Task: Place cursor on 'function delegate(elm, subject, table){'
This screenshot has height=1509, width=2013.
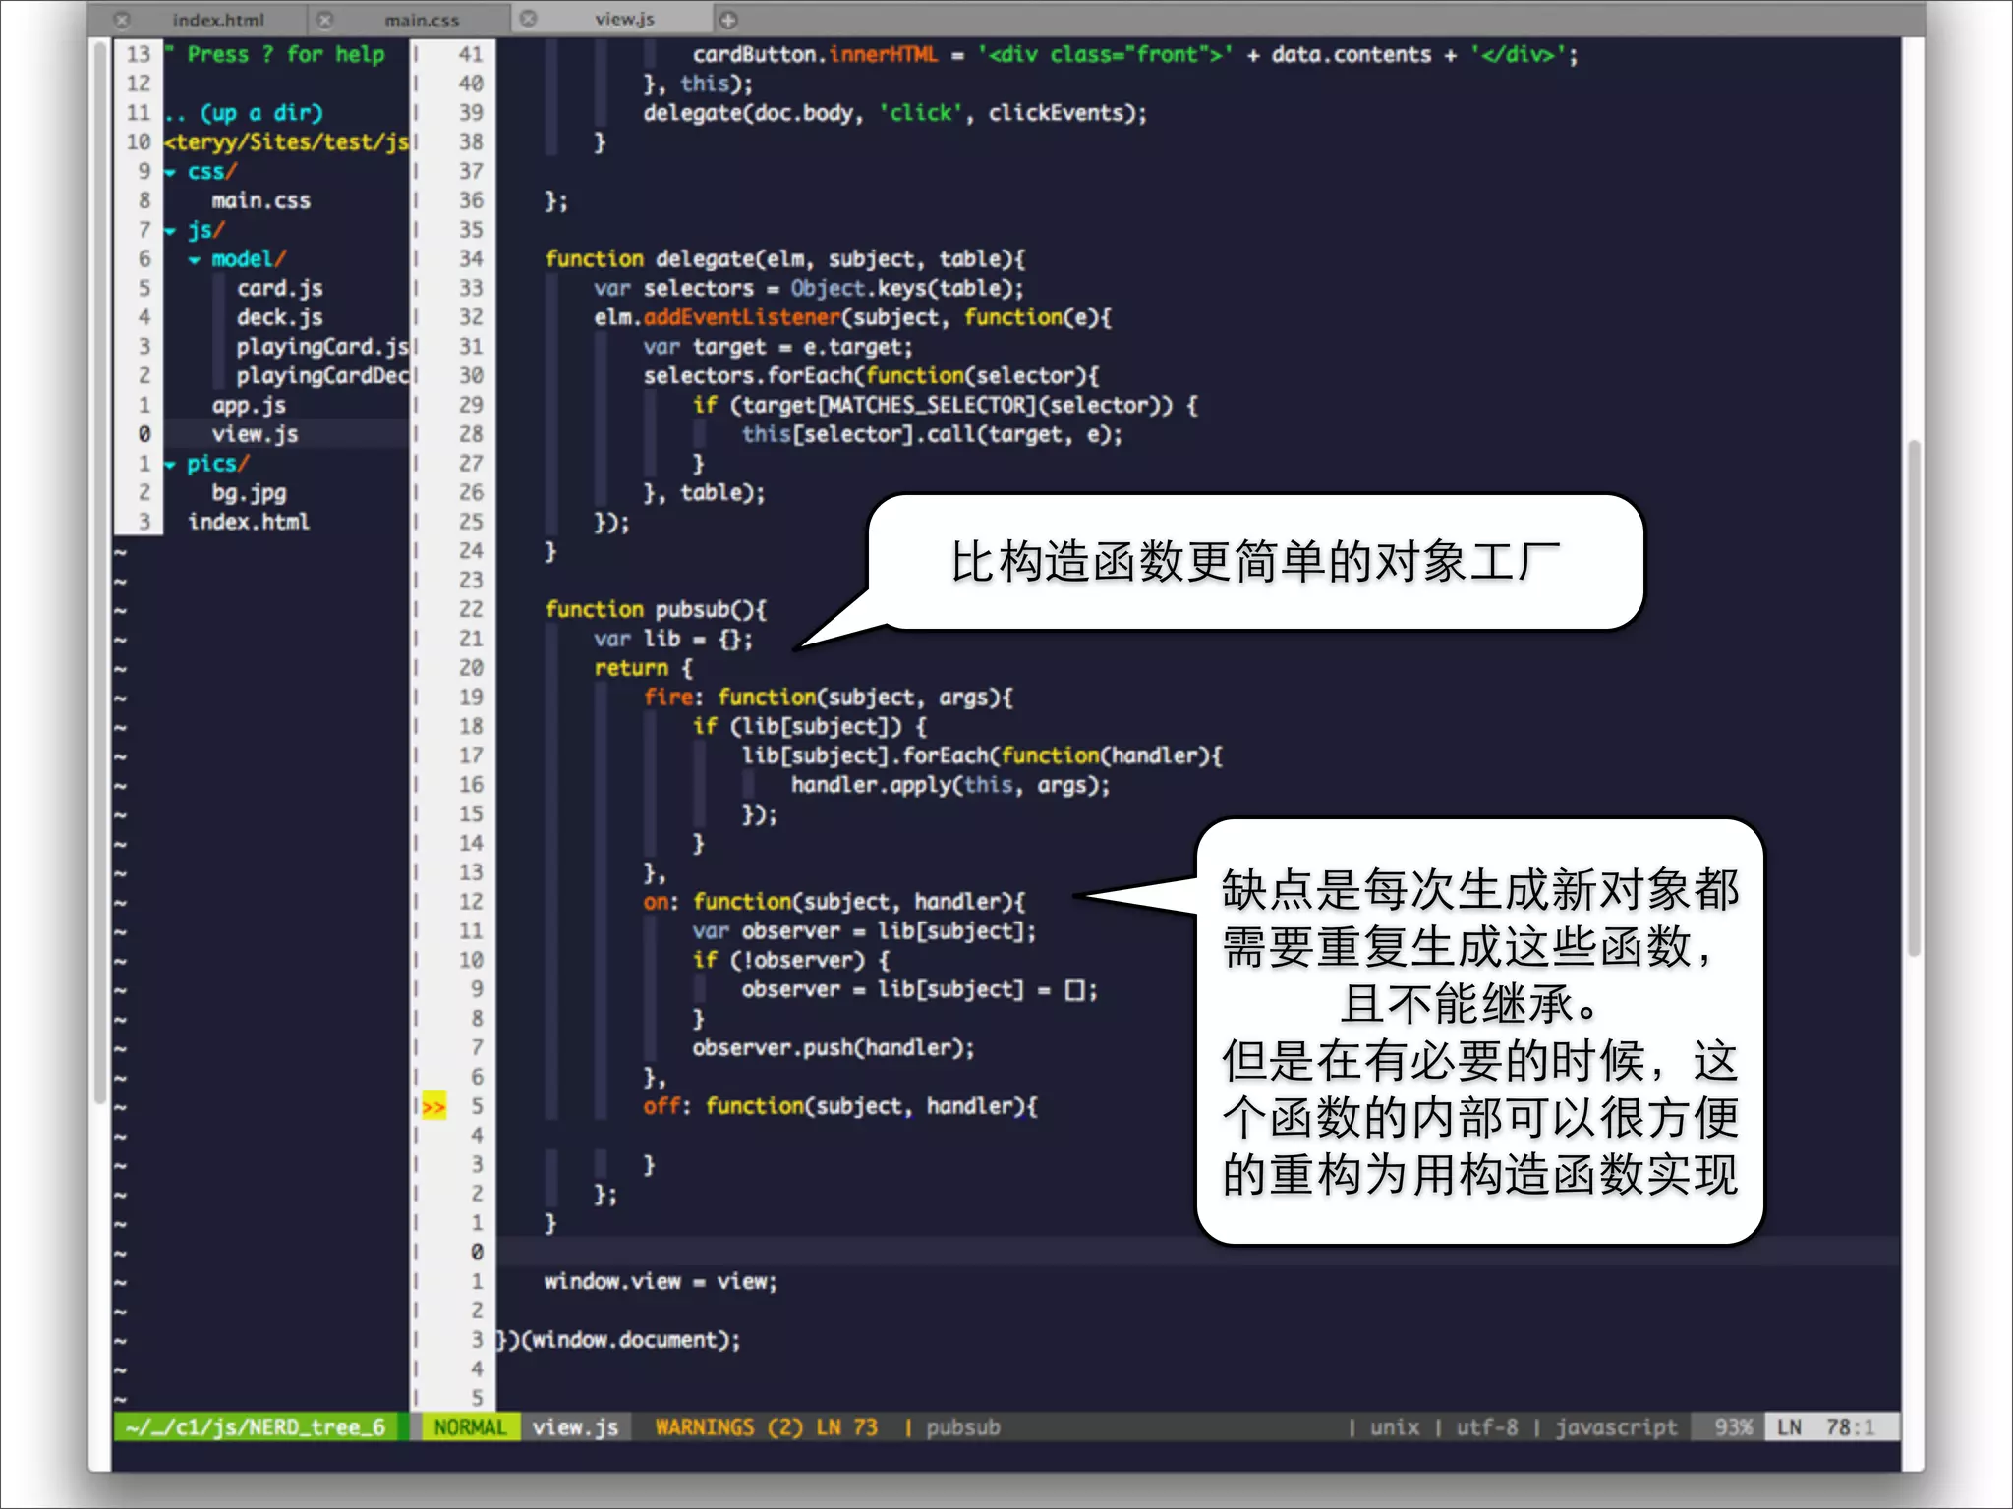Action: point(784,259)
